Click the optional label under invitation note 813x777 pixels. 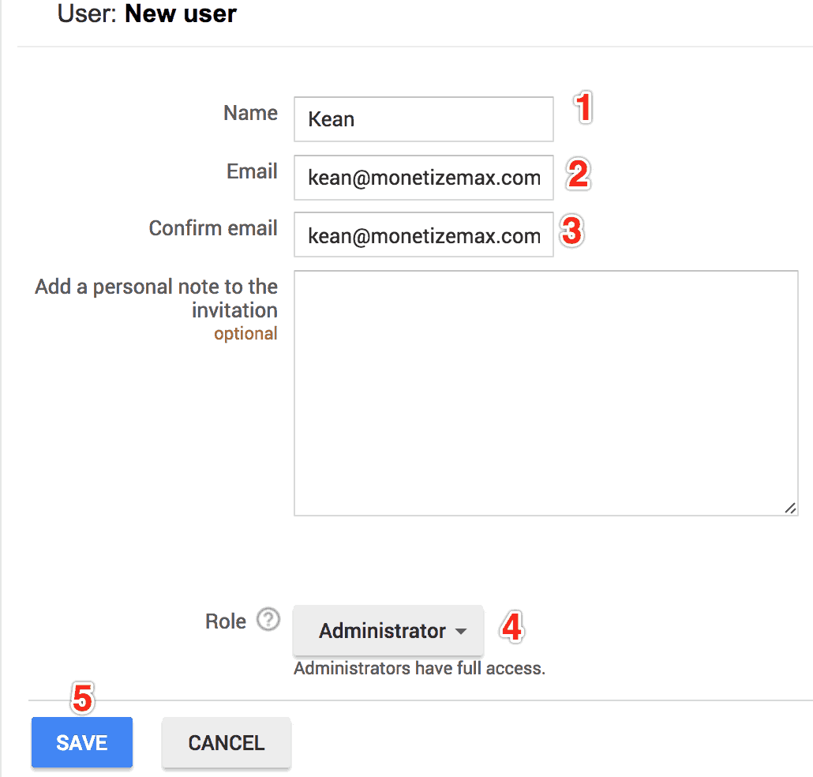tap(245, 333)
